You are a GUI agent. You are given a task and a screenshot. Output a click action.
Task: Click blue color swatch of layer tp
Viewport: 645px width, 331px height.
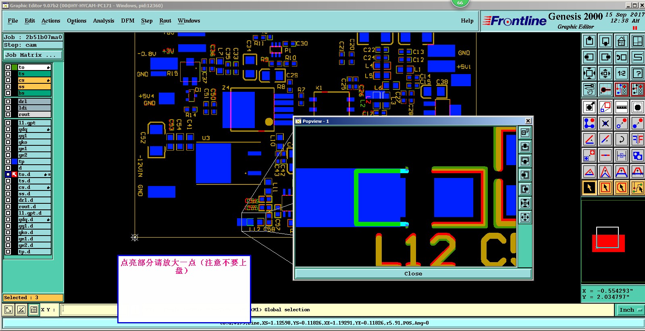[15, 161]
